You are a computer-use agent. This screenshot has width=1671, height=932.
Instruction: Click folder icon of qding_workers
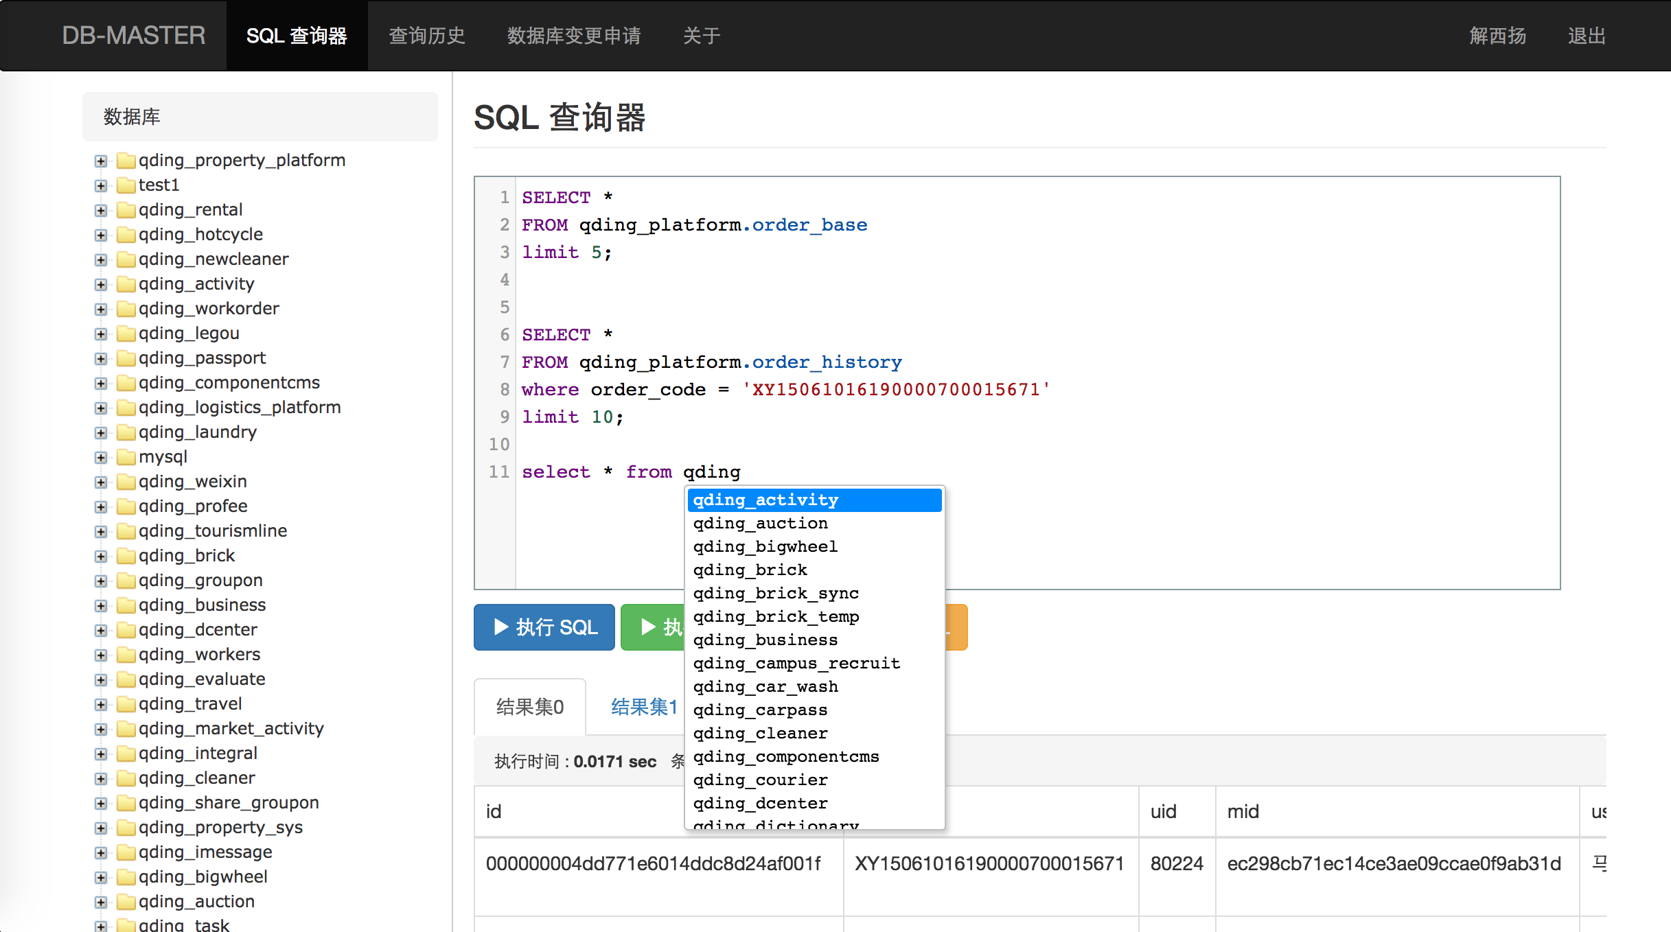click(x=126, y=655)
